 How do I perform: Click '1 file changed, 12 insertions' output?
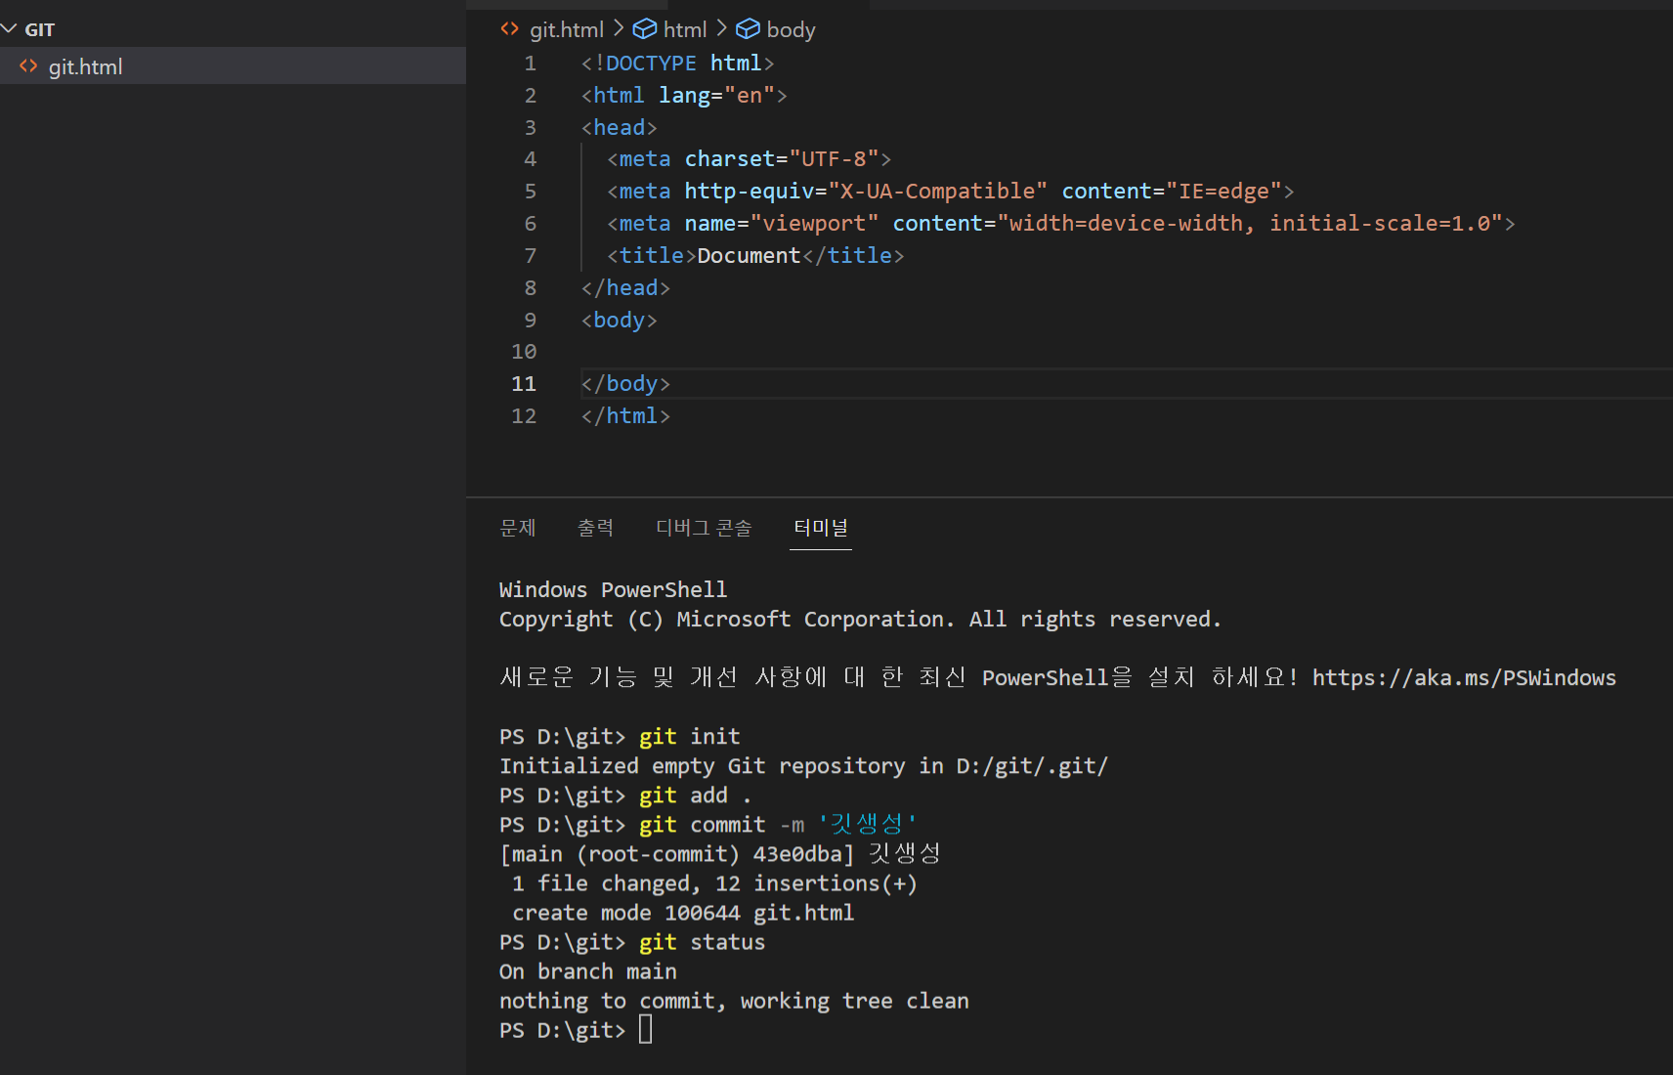pos(714,882)
